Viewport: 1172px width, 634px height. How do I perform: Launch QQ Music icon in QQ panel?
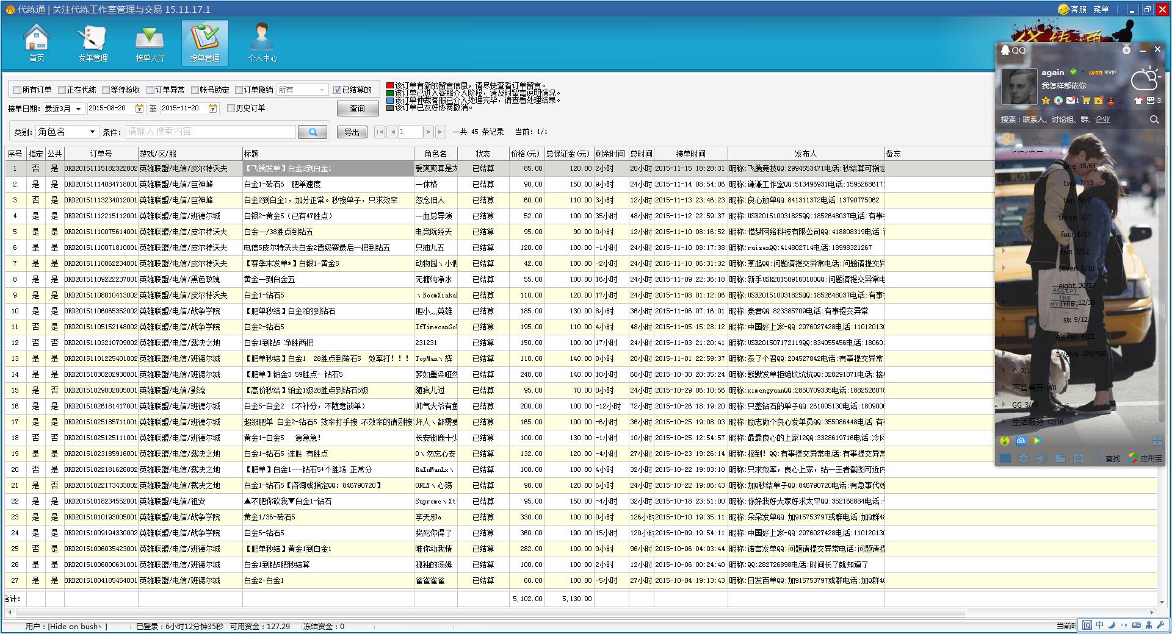[1005, 441]
